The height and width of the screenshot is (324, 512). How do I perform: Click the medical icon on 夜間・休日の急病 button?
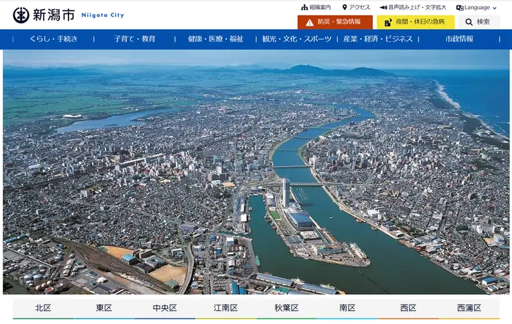tap(388, 22)
